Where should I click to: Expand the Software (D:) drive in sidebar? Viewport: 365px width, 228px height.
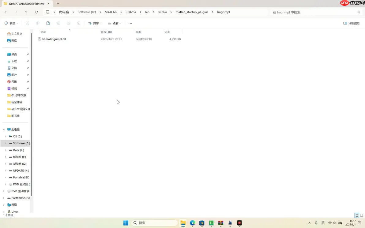pos(5,143)
